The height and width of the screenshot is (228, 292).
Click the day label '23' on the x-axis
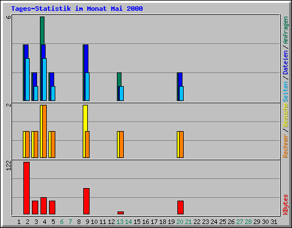(205, 222)
